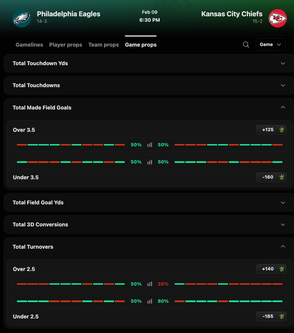Screen dimensions: 294x333
Task: Click the 20% Chiefs turnover percentage
Action: [163, 284]
